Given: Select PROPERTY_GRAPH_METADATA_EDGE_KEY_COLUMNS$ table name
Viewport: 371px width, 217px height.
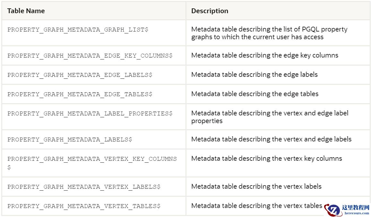Looking at the screenshot, I should tap(90, 56).
